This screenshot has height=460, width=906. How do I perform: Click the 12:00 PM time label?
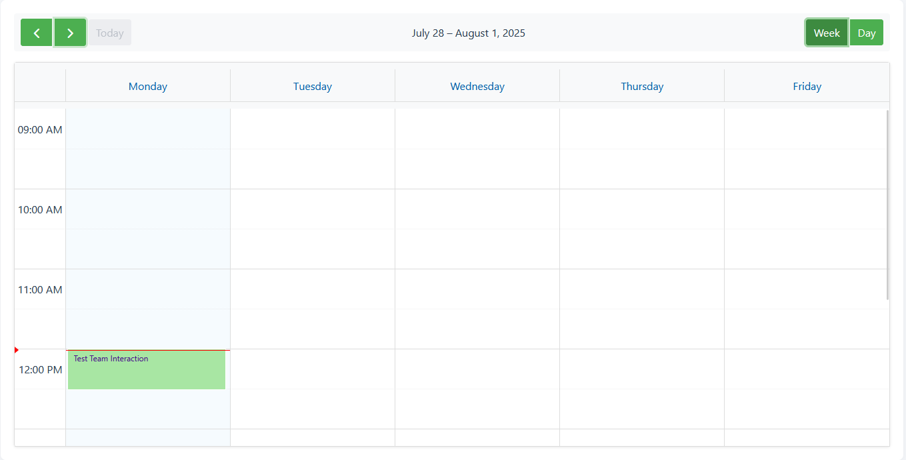(39, 369)
